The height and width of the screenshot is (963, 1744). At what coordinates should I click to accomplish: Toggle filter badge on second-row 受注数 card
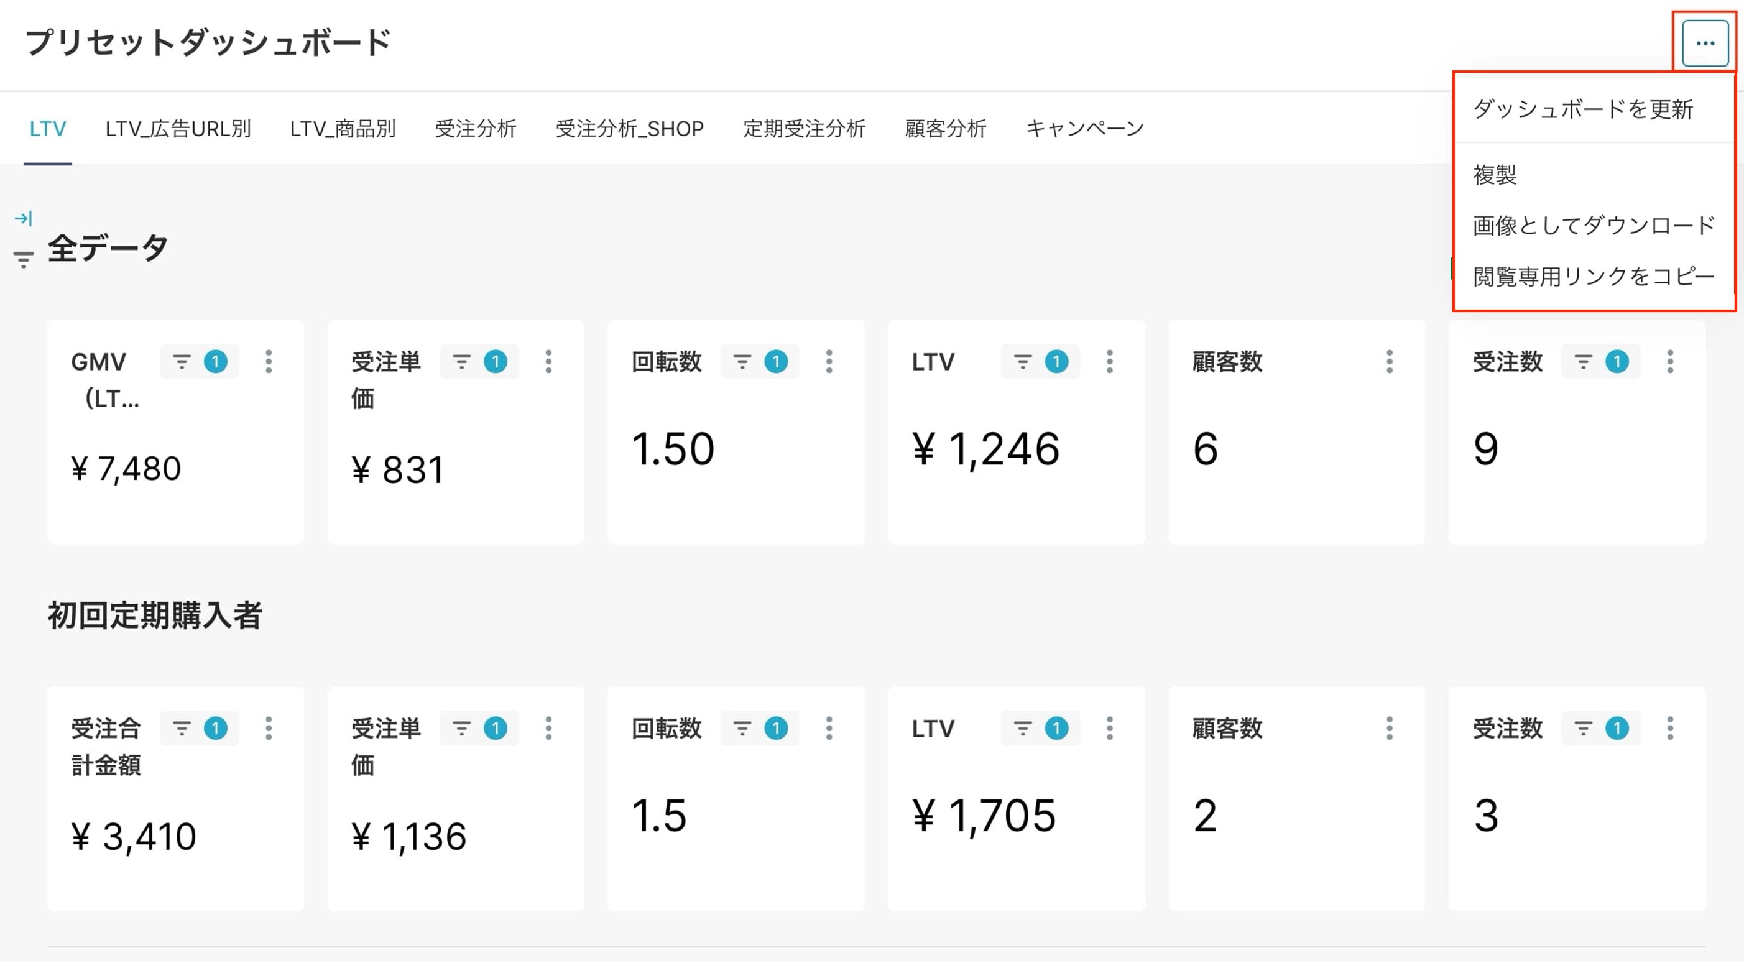point(1600,728)
